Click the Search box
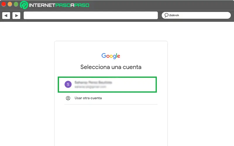Screen dimensions: 234x146 (196, 15)
